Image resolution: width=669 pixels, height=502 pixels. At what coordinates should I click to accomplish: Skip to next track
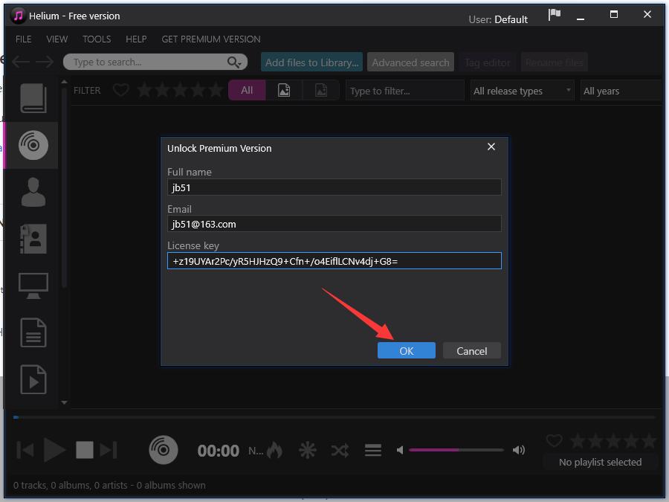109,450
